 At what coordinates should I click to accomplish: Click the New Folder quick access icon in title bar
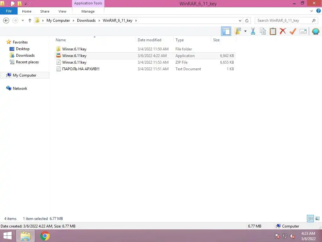click(x=19, y=3)
